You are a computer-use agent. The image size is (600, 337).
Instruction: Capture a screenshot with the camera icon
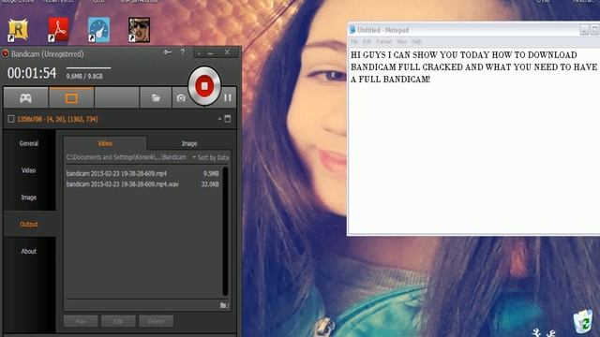tap(181, 98)
